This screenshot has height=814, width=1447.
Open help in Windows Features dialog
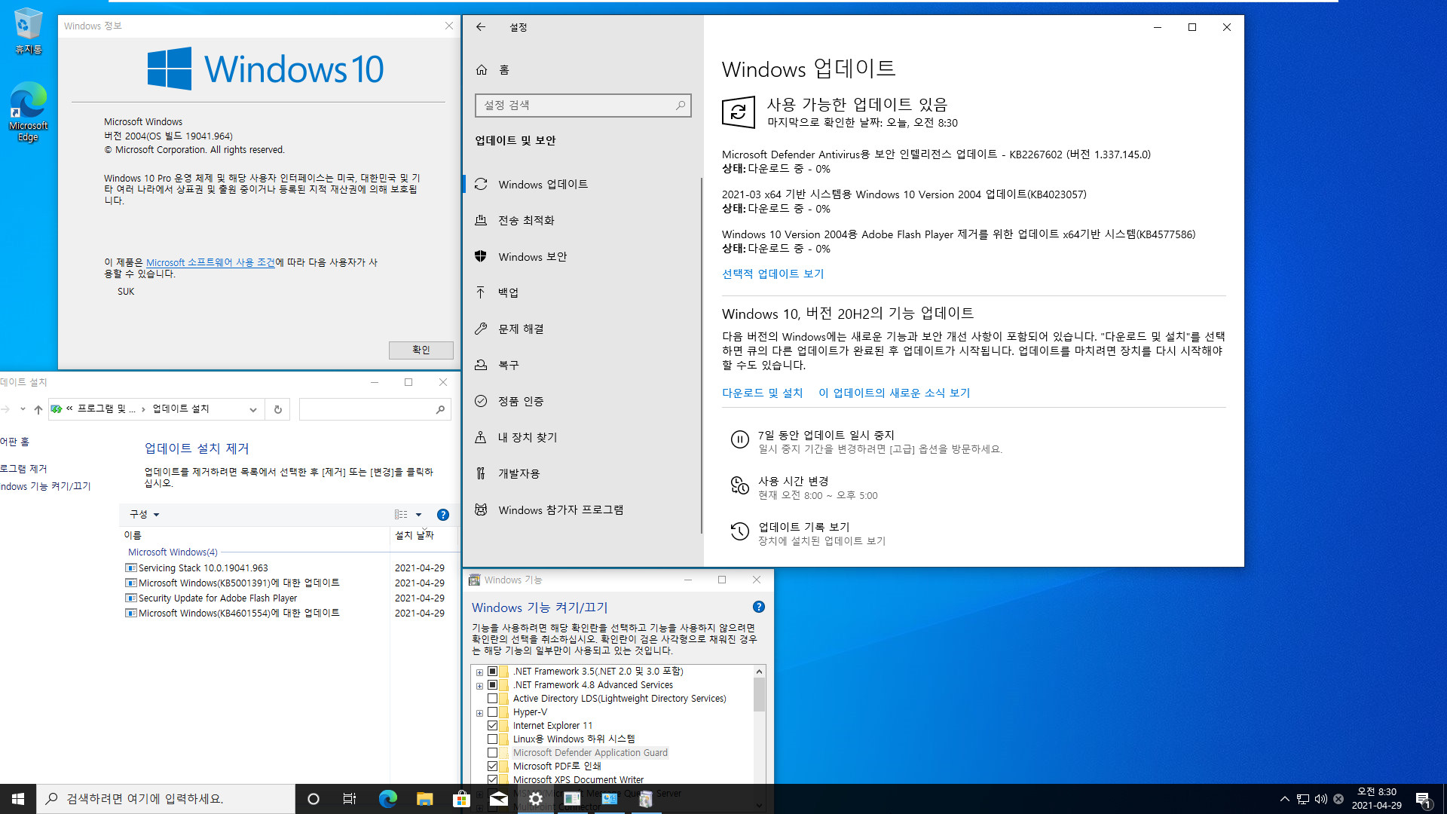pos(759,607)
